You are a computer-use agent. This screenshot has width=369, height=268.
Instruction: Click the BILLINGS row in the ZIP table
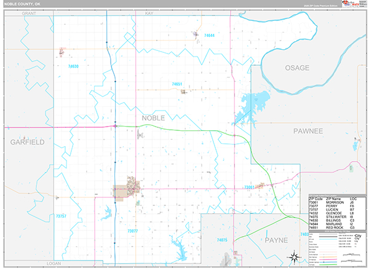tap(337, 221)
